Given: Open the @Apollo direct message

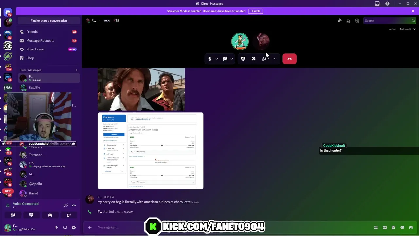Looking at the screenshot, I should tap(49, 184).
